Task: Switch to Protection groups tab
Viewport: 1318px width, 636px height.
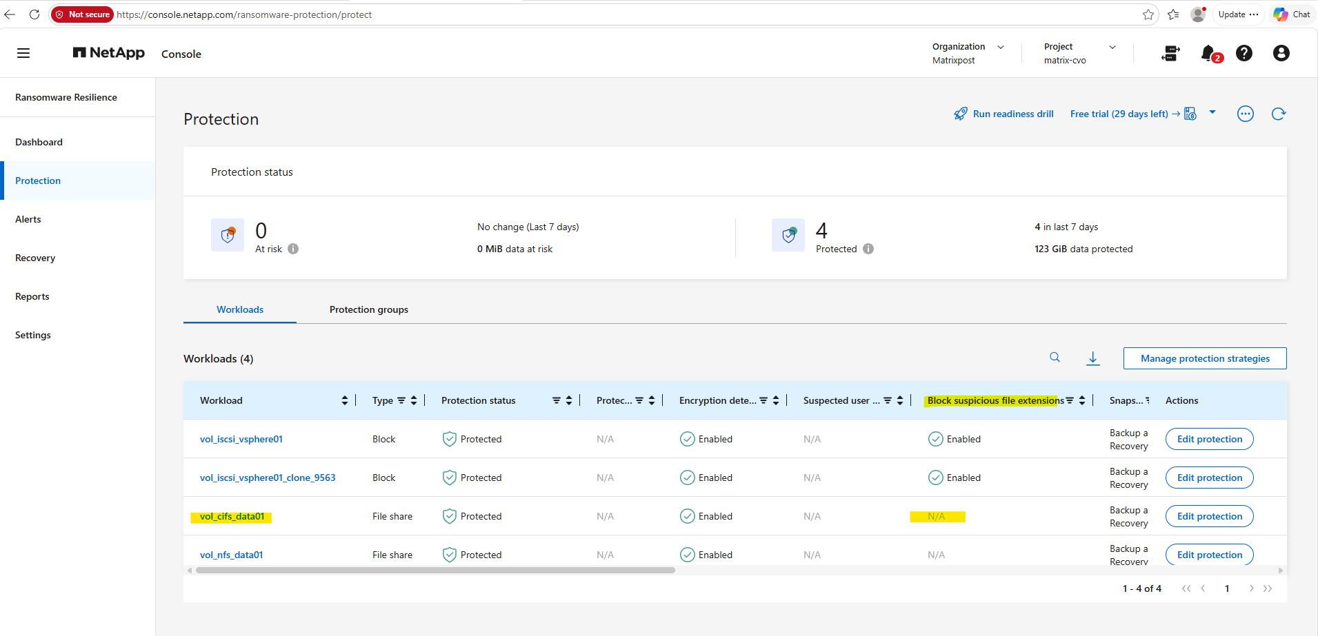Action: coord(369,309)
